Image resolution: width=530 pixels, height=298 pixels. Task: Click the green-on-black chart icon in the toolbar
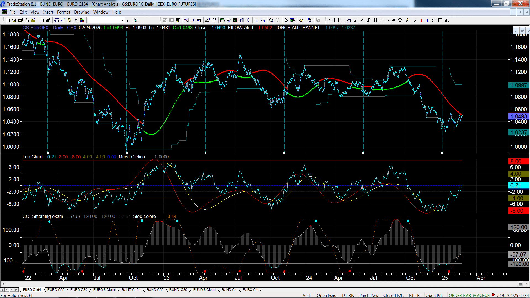235,20
